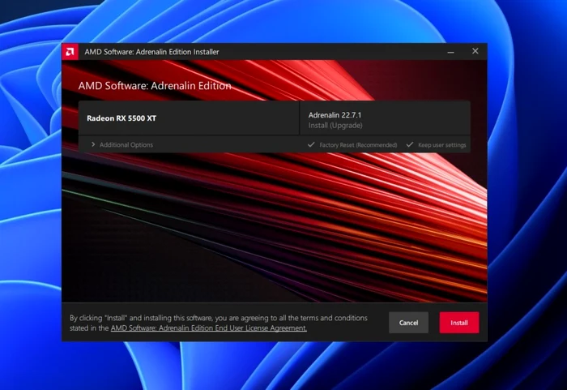Toggle Factory Reset (Recommended) checkmark
The height and width of the screenshot is (390, 567).
tap(311, 144)
